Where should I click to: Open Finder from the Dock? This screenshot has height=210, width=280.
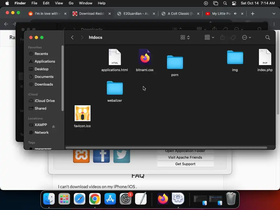point(49,199)
